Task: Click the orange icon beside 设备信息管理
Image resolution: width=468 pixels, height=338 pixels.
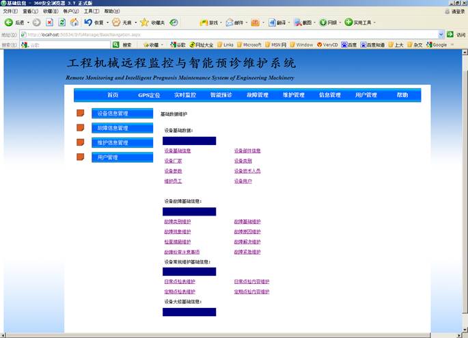Action: pyautogui.click(x=80, y=113)
